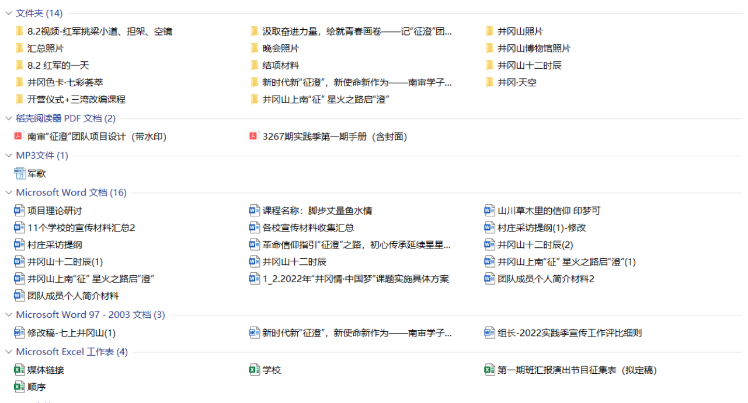
Task: Click Word icon of 修改稿-七上井冈山(1)
Action: click(19, 333)
